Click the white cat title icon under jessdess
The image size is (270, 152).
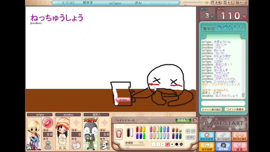coord(76,145)
